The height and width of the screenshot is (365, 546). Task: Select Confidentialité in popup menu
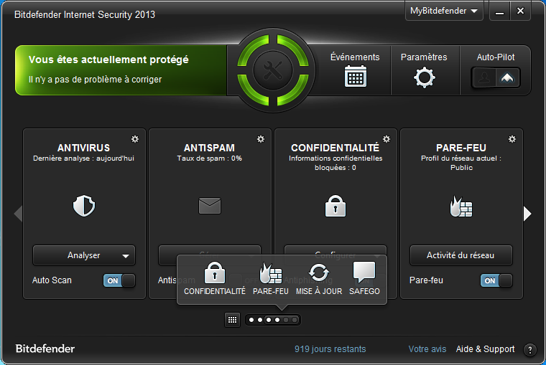pos(214,279)
